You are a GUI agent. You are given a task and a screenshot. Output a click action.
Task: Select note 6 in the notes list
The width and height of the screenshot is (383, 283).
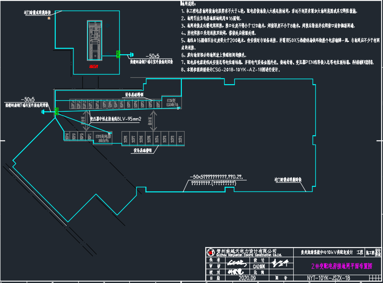point(214,55)
